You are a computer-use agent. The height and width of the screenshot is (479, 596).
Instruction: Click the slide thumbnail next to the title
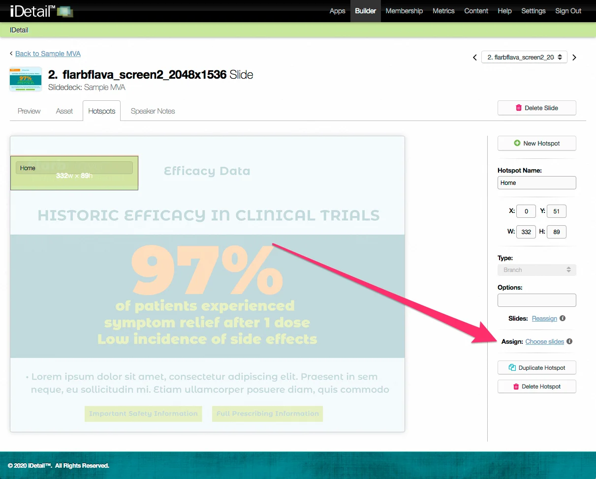26,79
